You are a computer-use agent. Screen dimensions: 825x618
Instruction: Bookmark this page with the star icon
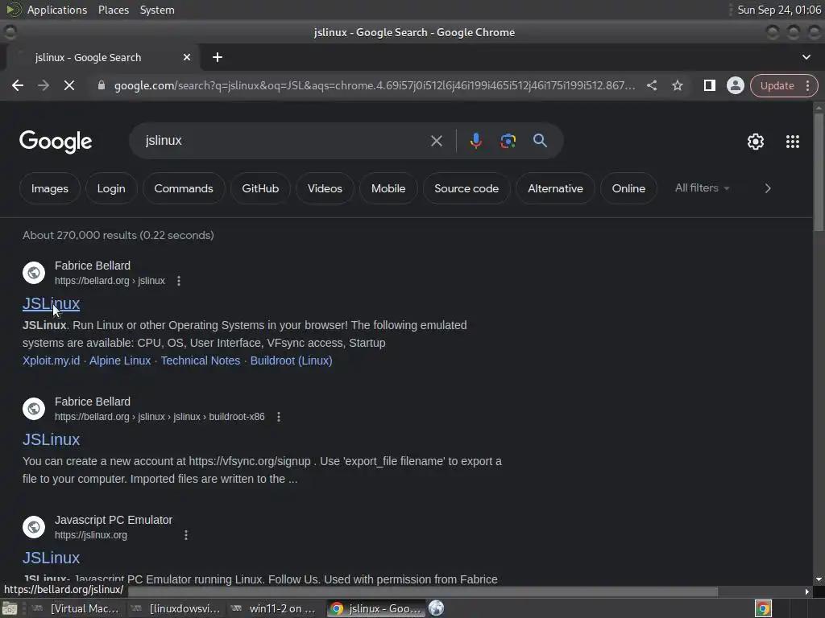click(x=677, y=85)
